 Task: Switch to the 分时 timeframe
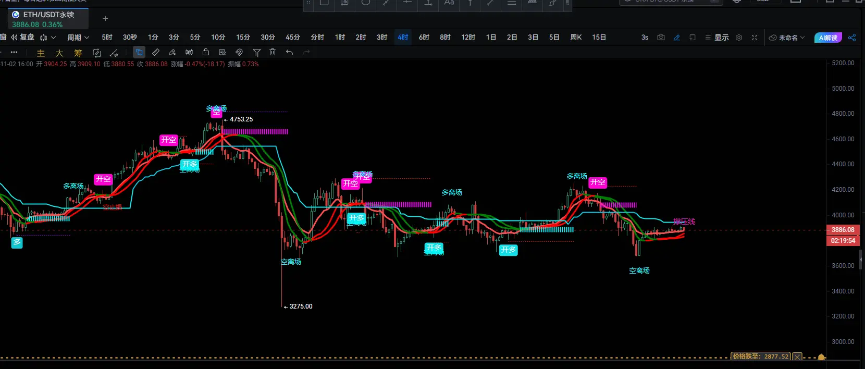tap(317, 38)
